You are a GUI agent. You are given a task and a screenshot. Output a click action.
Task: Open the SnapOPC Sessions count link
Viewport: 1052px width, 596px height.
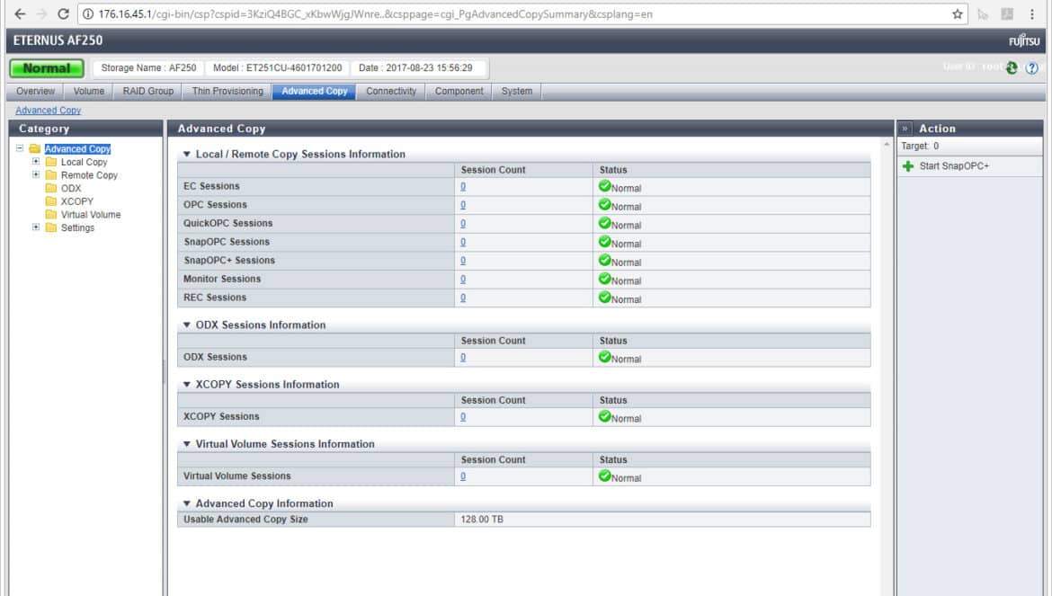463,242
